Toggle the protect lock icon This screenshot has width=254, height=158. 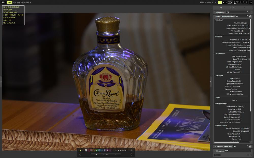click(x=132, y=150)
